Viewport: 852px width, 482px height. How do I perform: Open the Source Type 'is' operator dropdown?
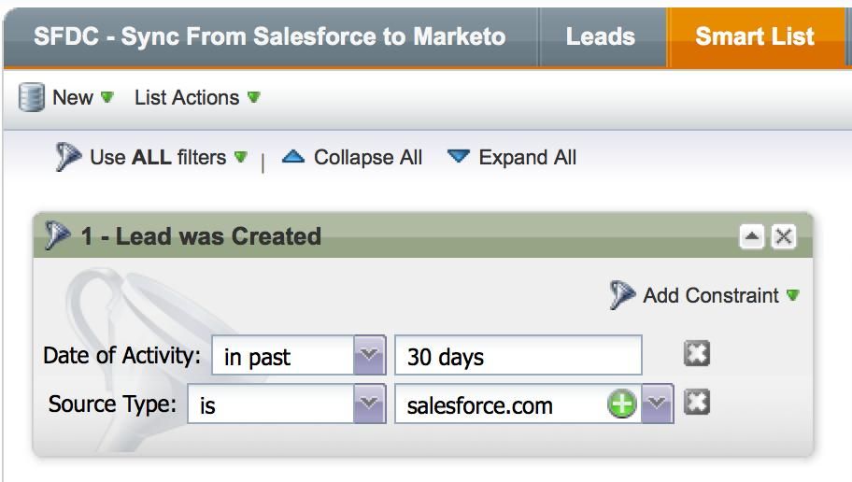tap(370, 405)
